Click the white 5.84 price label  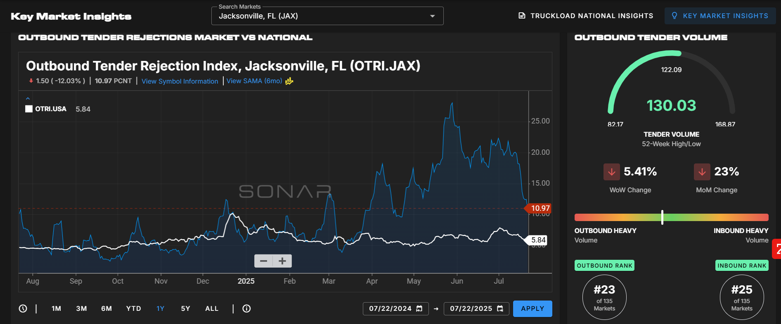pyautogui.click(x=536, y=240)
